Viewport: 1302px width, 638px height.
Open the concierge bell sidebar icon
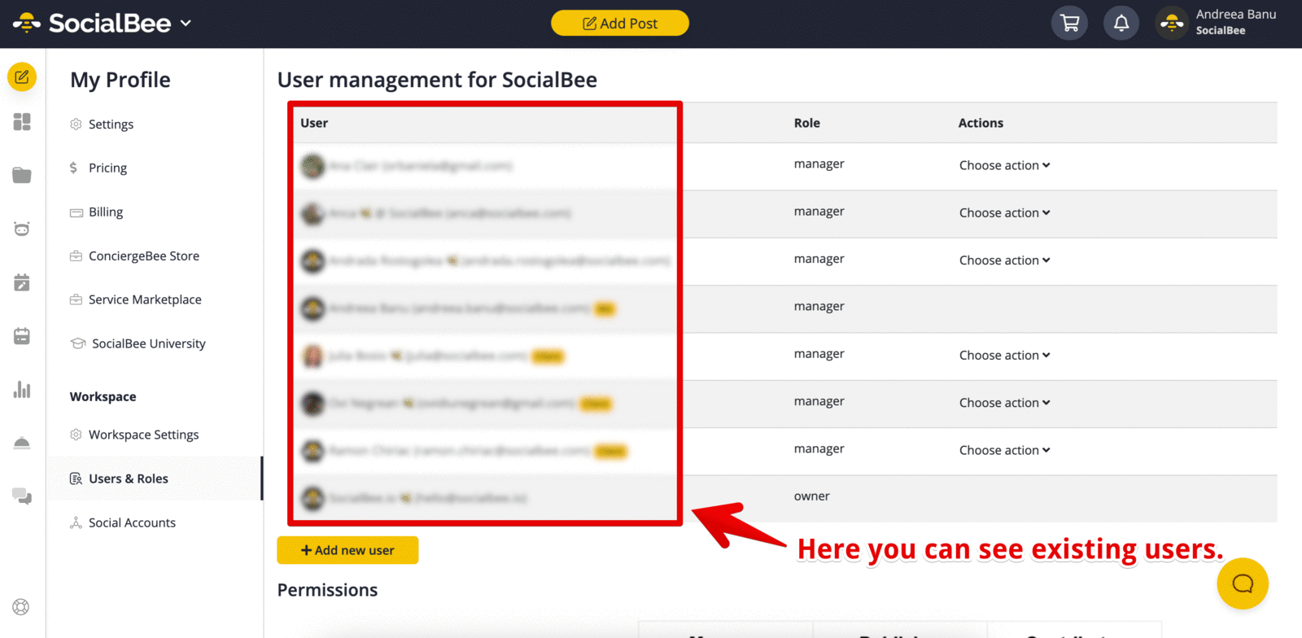[22, 443]
